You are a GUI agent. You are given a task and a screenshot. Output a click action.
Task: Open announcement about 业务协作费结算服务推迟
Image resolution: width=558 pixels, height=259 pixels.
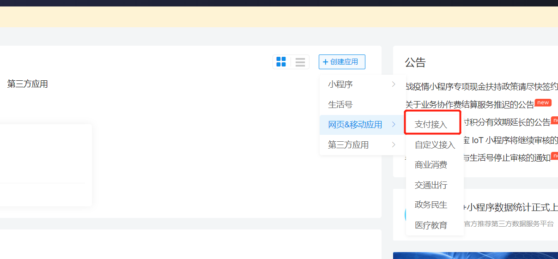tap(470, 105)
